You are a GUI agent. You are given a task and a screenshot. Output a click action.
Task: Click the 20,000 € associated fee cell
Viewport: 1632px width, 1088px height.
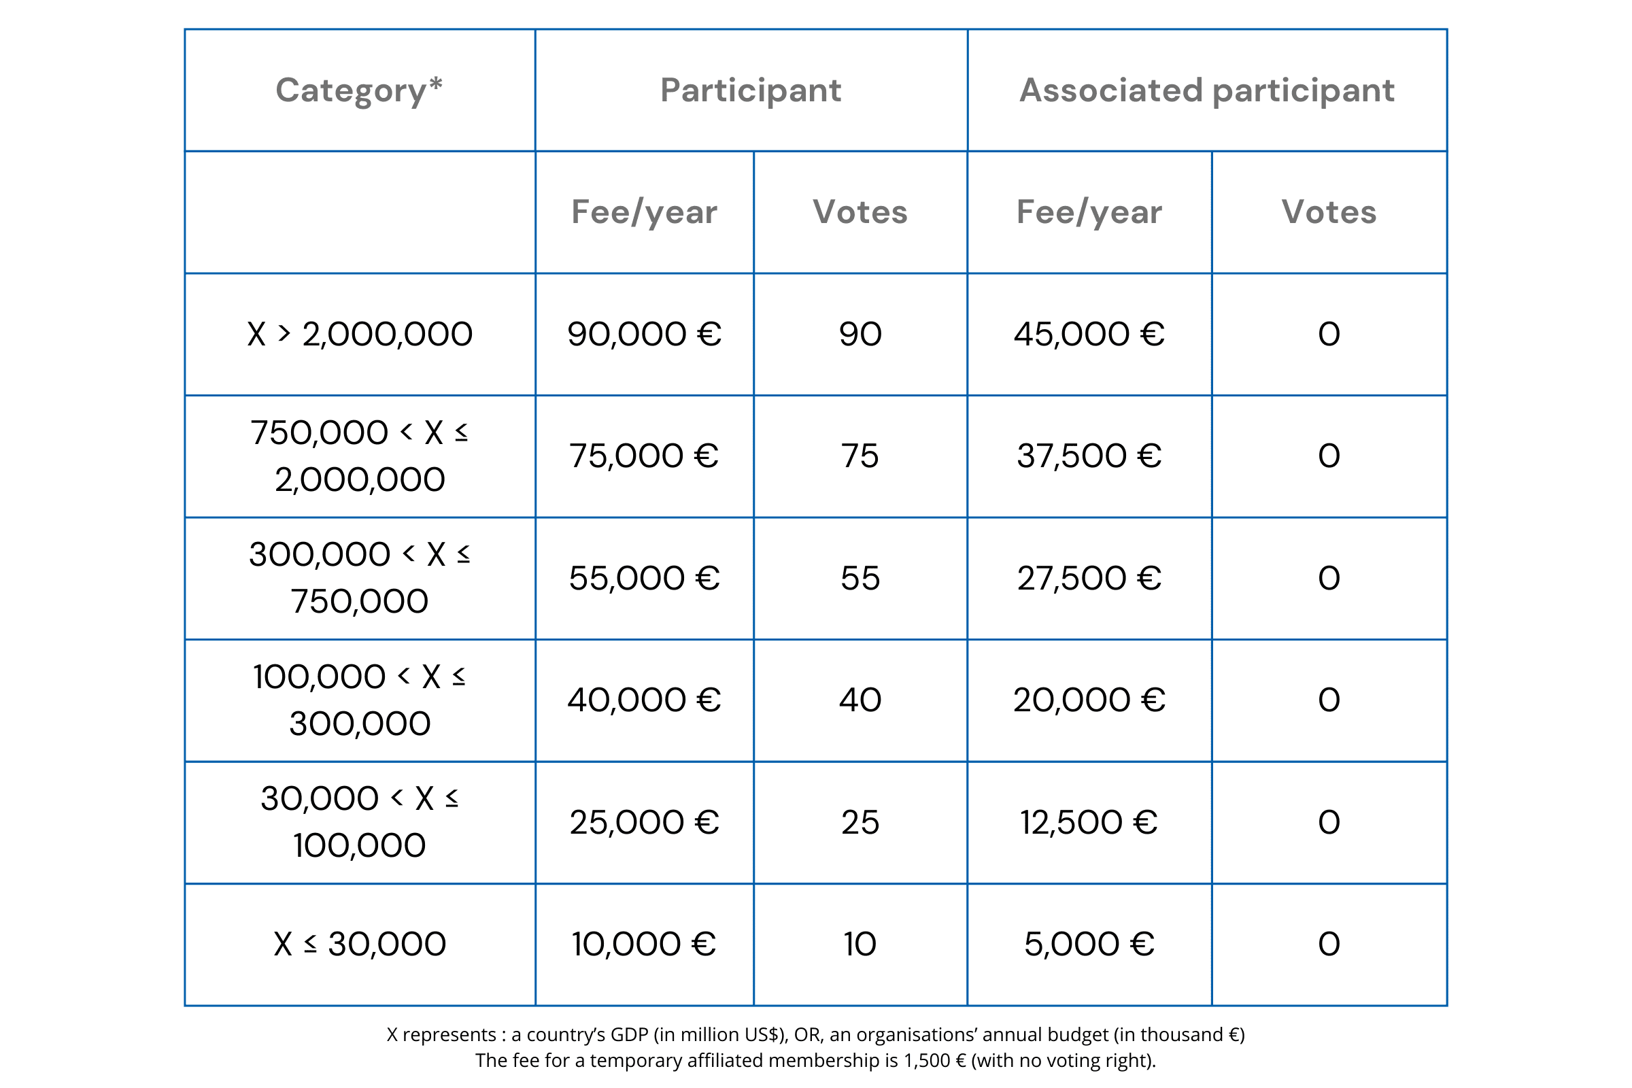tap(1089, 700)
